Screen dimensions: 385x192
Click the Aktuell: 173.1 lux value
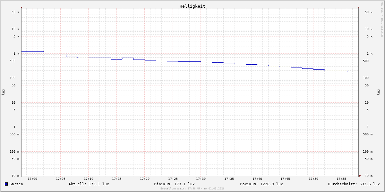[89, 184]
